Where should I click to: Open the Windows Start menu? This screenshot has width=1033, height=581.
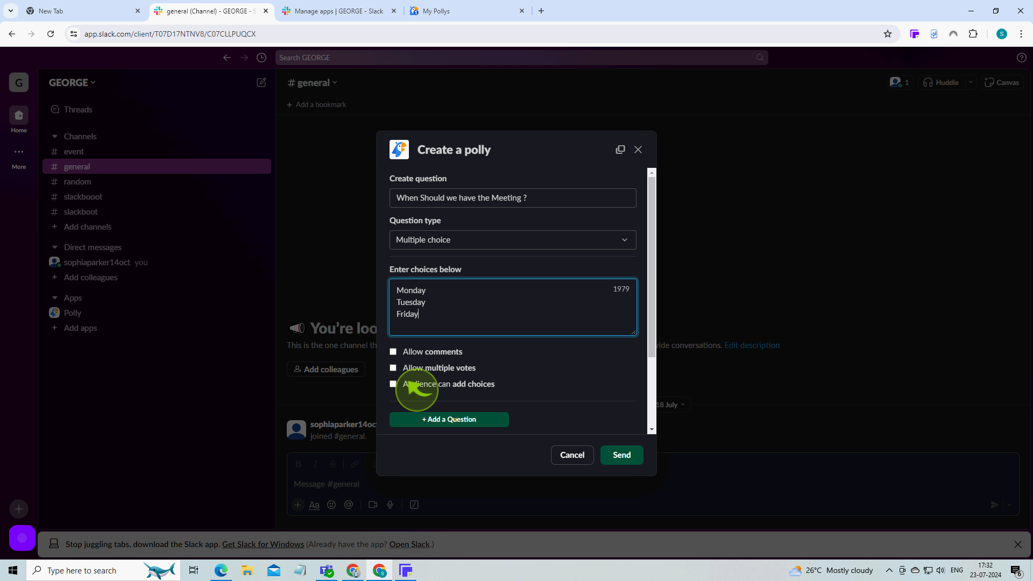(13, 570)
